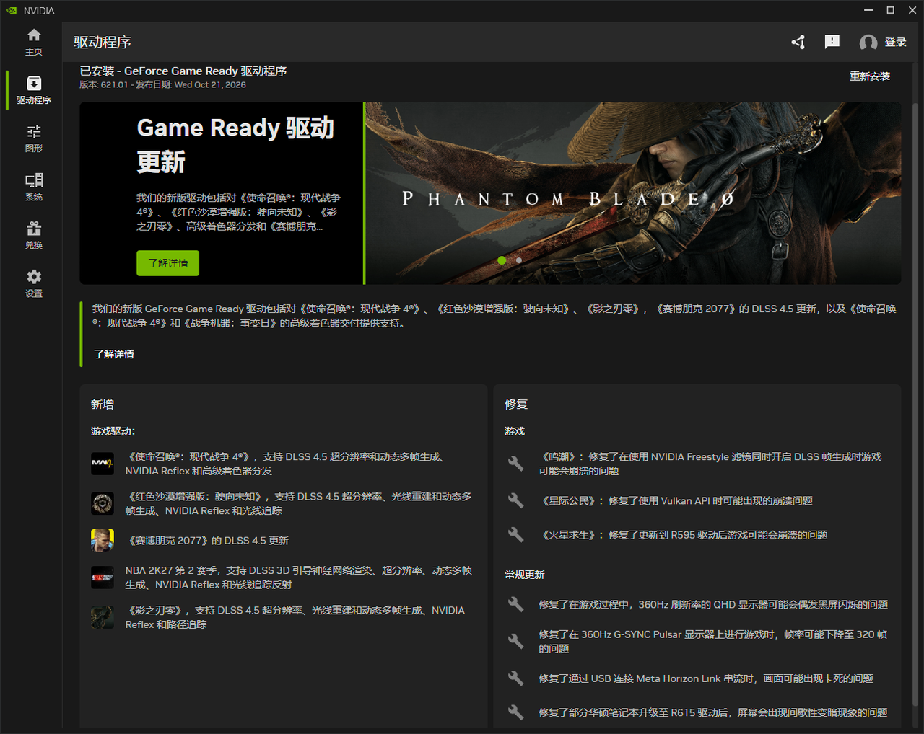Click the Phantom Blade 0 banner image
The height and width of the screenshot is (734, 924).
633,193
